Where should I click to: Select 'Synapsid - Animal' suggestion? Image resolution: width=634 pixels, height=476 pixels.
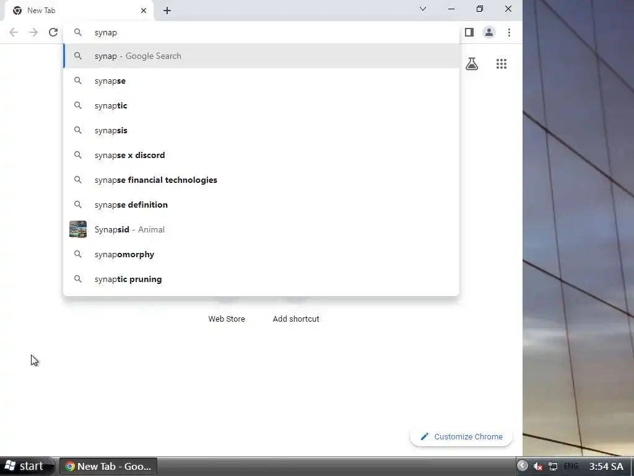[261, 229]
